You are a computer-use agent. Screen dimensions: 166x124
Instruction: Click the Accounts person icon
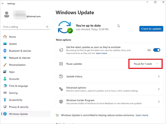pyautogui.click(x=5, y=79)
